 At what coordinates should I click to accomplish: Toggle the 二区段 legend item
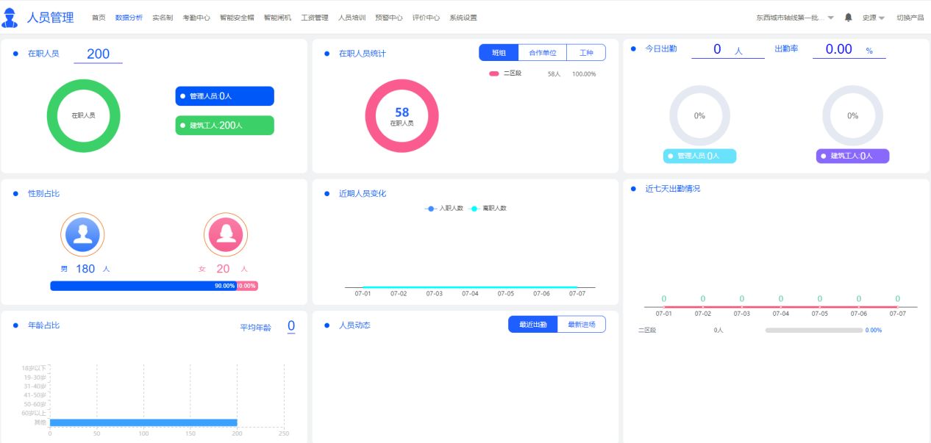click(x=506, y=73)
